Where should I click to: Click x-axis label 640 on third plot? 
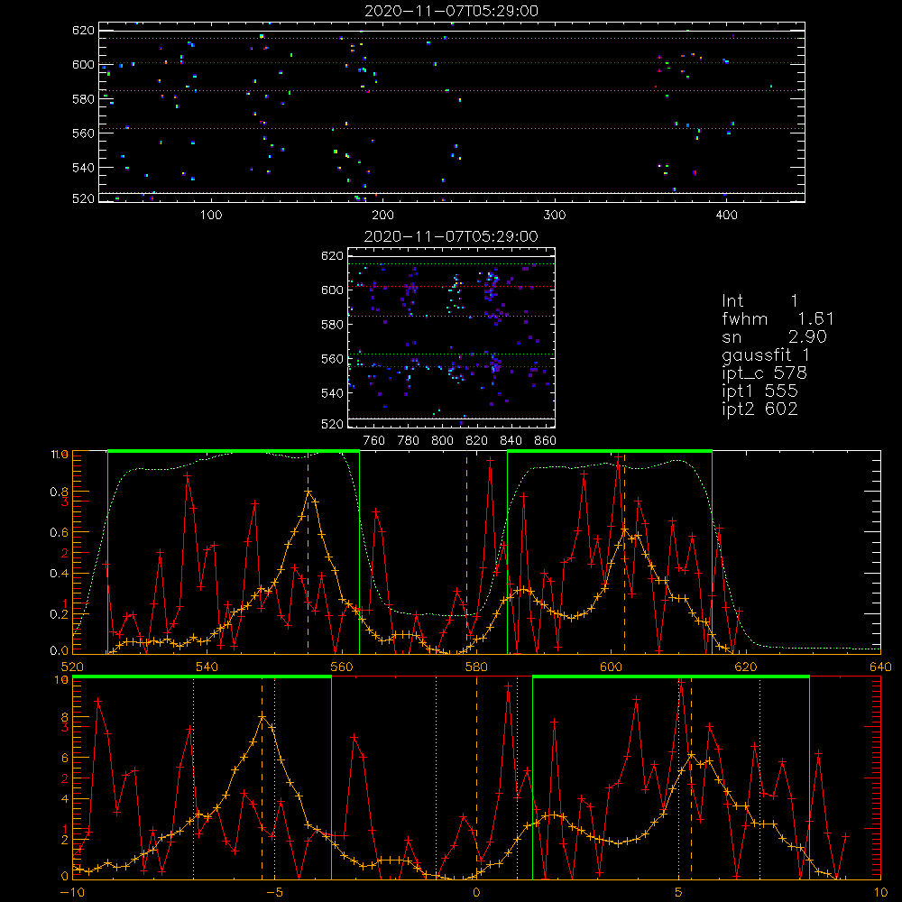coord(880,667)
